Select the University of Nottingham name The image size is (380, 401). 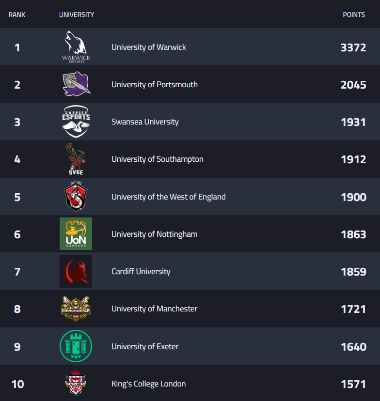pyautogui.click(x=154, y=234)
